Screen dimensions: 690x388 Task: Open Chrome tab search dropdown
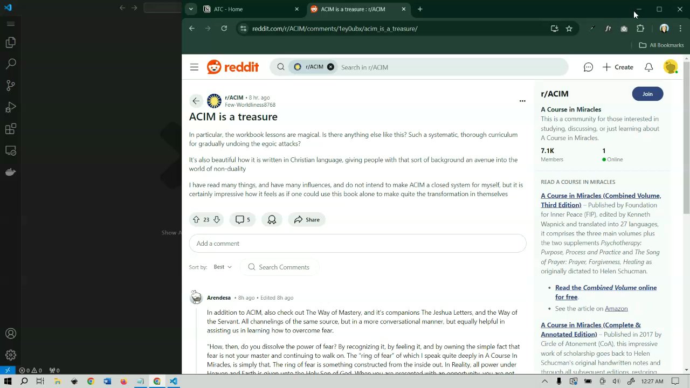[x=191, y=9]
